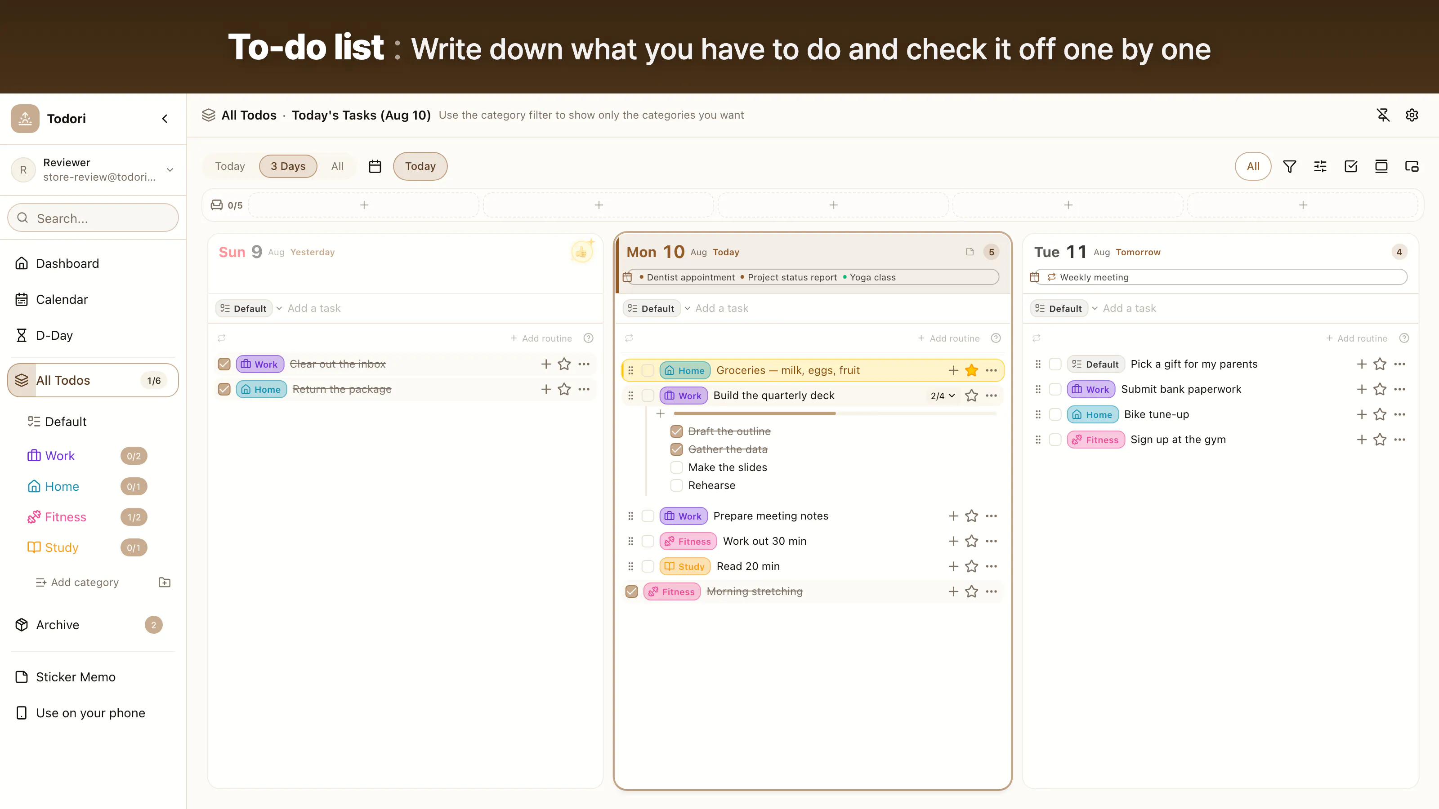Open Default category dropdown in Monday column
The width and height of the screenshot is (1439, 809).
point(657,308)
